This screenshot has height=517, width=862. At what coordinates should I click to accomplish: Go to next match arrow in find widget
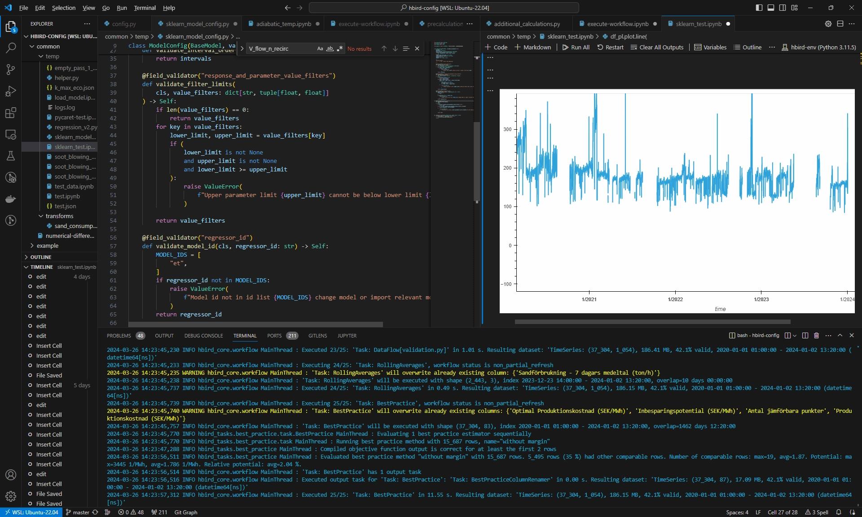pos(395,48)
